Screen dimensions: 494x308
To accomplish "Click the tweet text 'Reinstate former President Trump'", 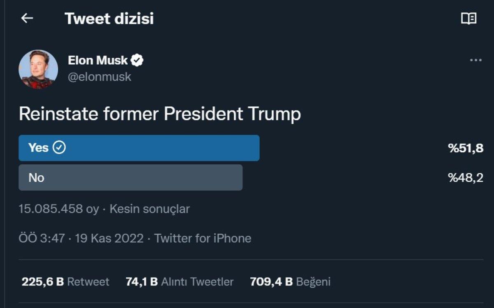I will point(160,114).
